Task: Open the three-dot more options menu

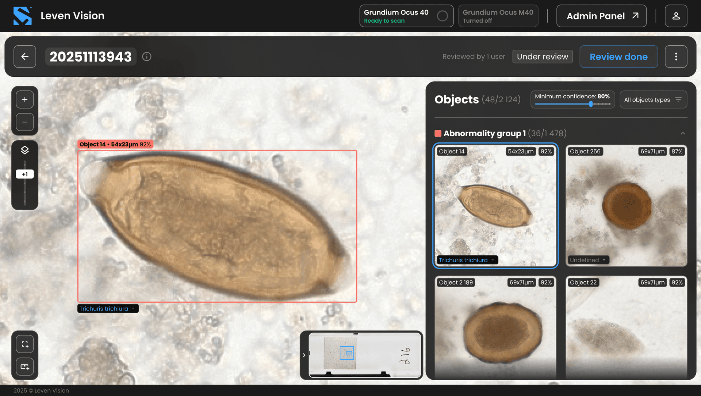Action: 676,57
